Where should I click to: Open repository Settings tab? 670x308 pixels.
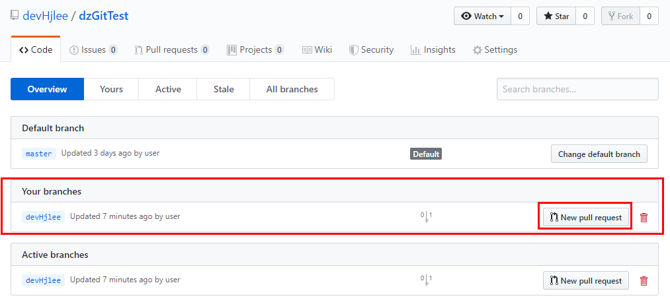click(495, 50)
